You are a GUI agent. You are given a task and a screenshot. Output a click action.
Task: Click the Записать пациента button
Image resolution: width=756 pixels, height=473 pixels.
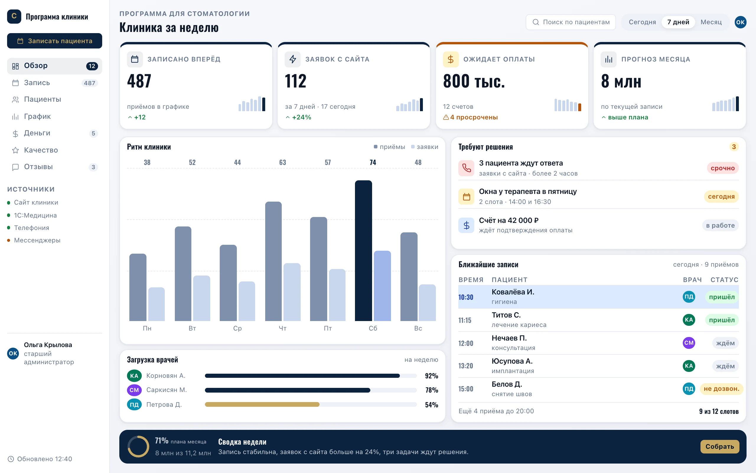point(55,41)
